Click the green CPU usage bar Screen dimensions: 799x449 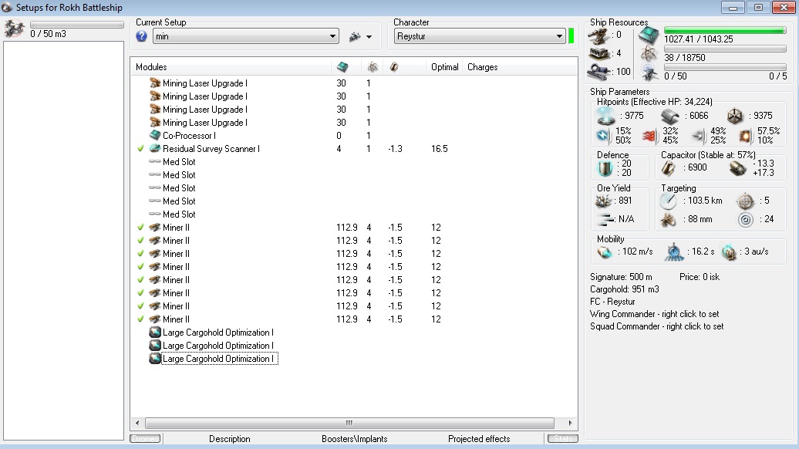pyautogui.click(x=725, y=31)
